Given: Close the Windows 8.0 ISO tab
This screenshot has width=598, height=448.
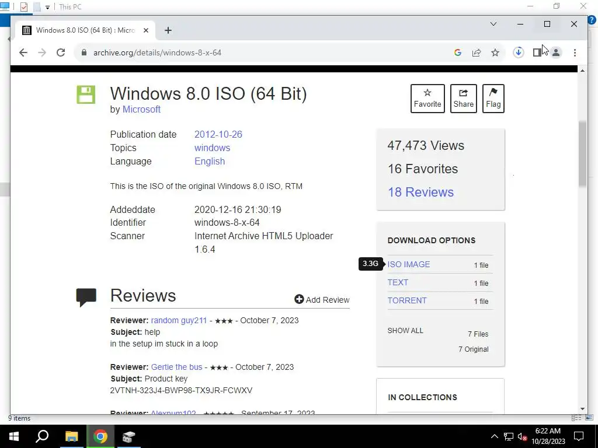Looking at the screenshot, I should (145, 30).
